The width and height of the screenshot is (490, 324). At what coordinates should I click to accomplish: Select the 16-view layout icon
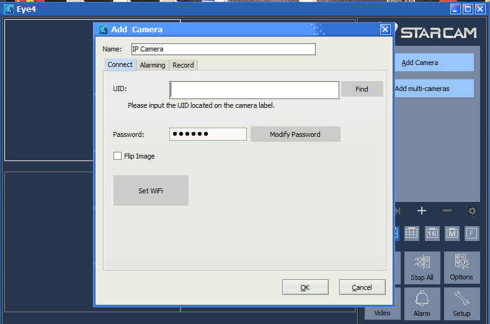[x=432, y=233]
